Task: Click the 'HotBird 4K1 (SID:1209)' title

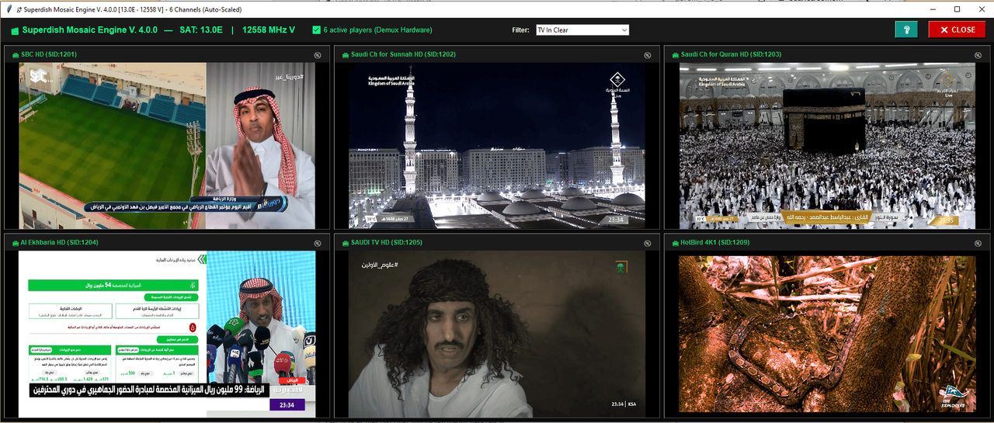Action: click(715, 243)
